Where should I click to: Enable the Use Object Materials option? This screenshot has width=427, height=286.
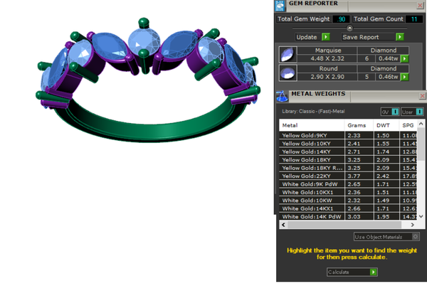pos(416,237)
